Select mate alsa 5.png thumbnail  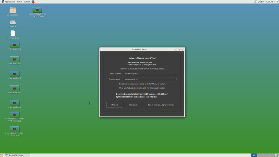point(14,103)
